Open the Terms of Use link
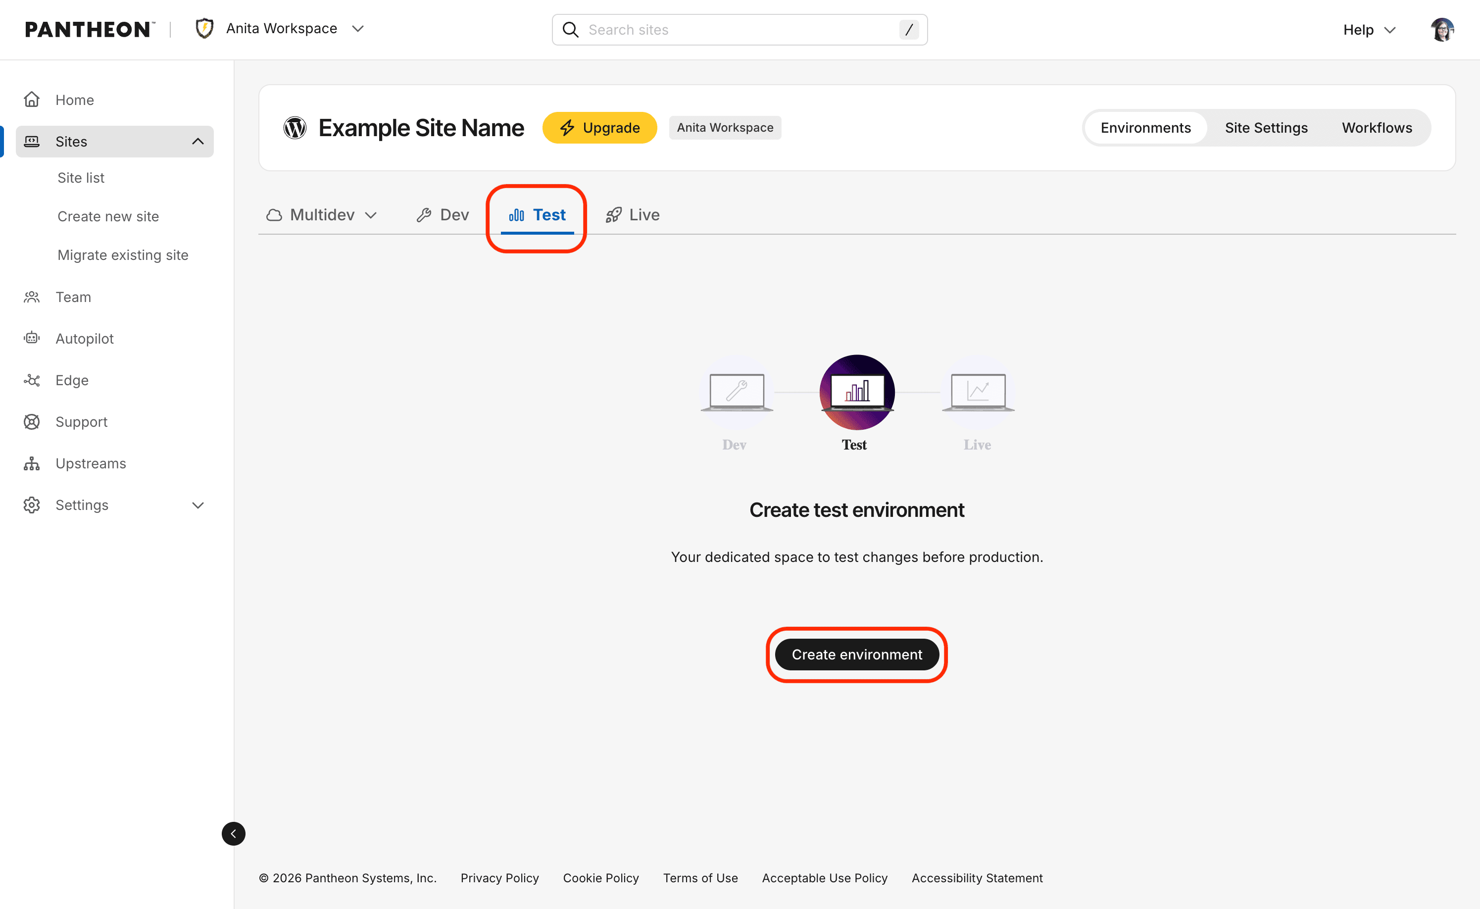The image size is (1480, 909). point(700,878)
